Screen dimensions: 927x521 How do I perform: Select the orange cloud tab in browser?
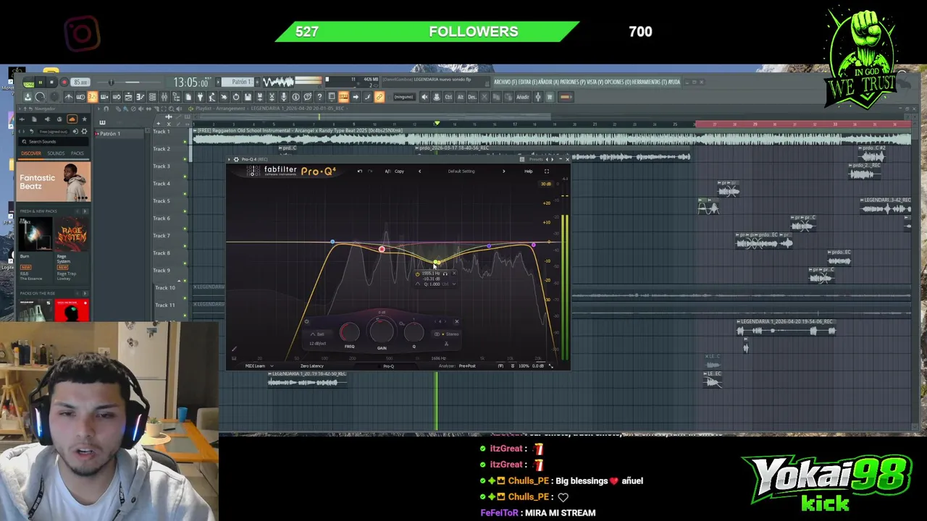[72, 119]
